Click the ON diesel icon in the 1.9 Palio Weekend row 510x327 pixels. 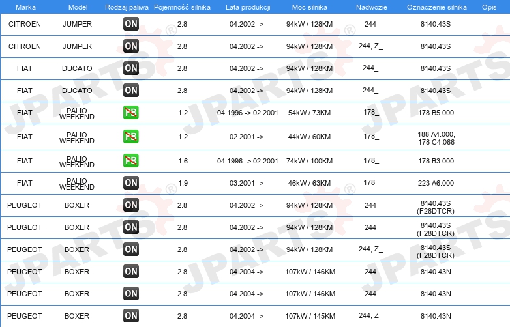[130, 183]
